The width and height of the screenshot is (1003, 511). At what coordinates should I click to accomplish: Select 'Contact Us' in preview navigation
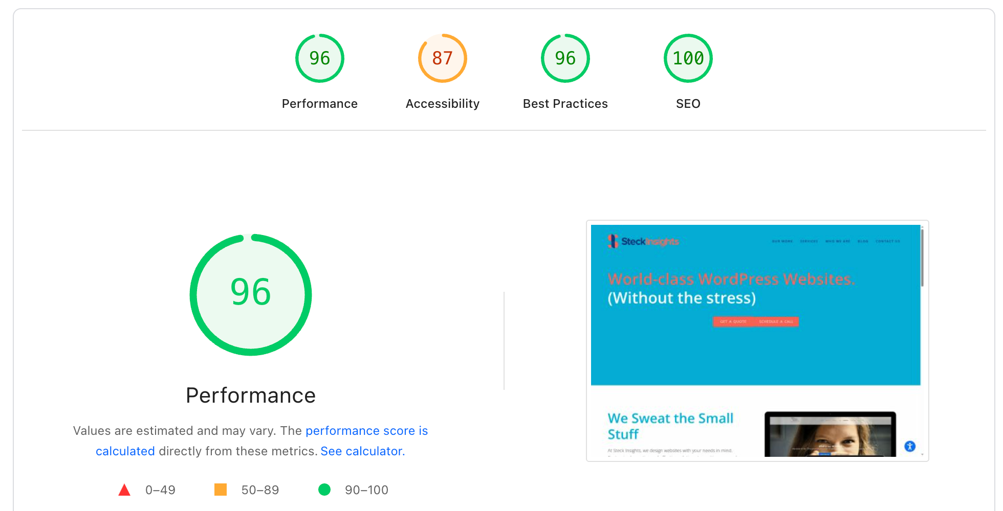(887, 241)
